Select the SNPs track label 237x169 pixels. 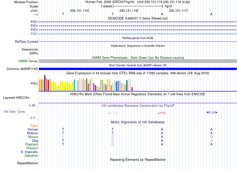(34, 53)
